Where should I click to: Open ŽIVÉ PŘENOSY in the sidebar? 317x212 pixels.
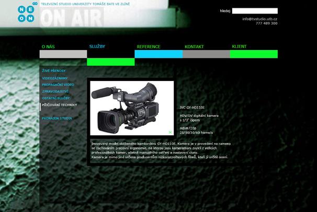tap(54, 70)
